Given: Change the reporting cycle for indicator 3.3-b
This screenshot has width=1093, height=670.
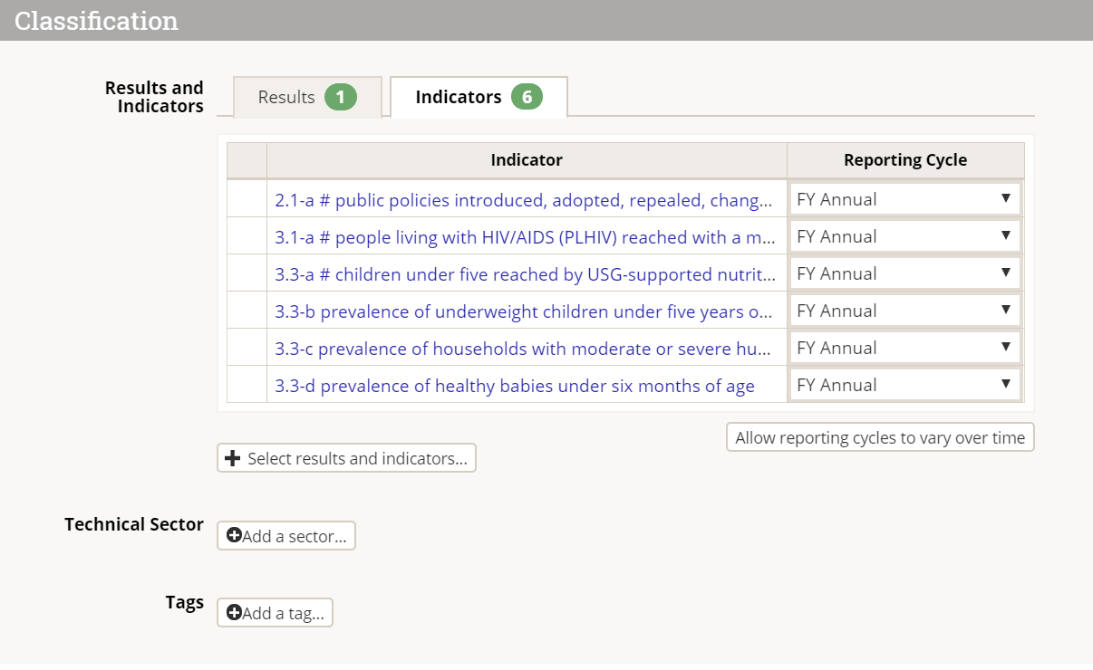Looking at the screenshot, I should point(904,311).
